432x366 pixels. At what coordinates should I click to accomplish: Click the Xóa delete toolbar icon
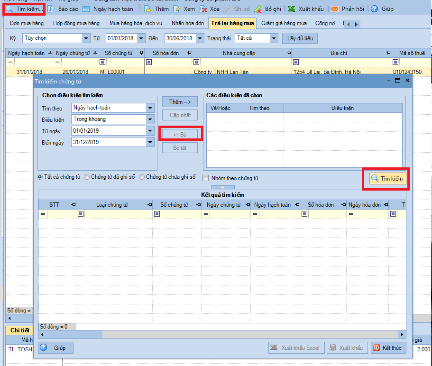coord(203,9)
